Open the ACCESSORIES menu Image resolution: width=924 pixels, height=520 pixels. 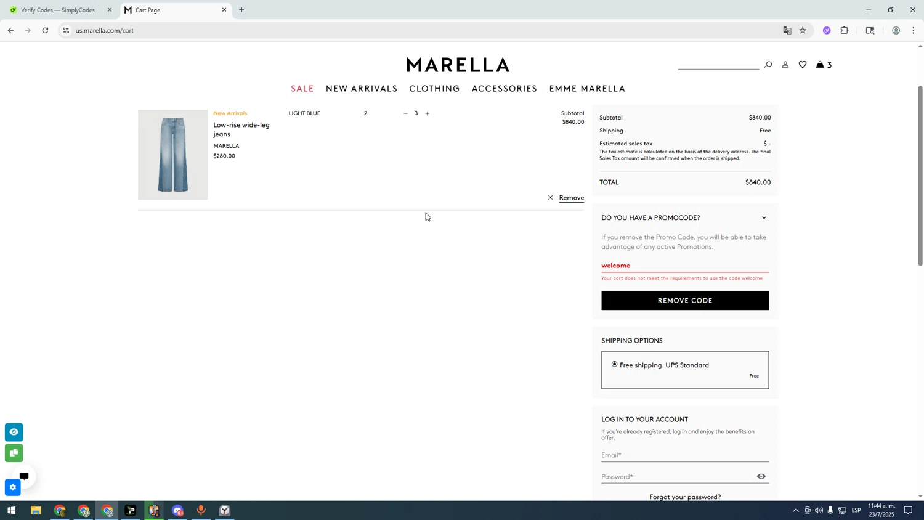click(x=505, y=89)
